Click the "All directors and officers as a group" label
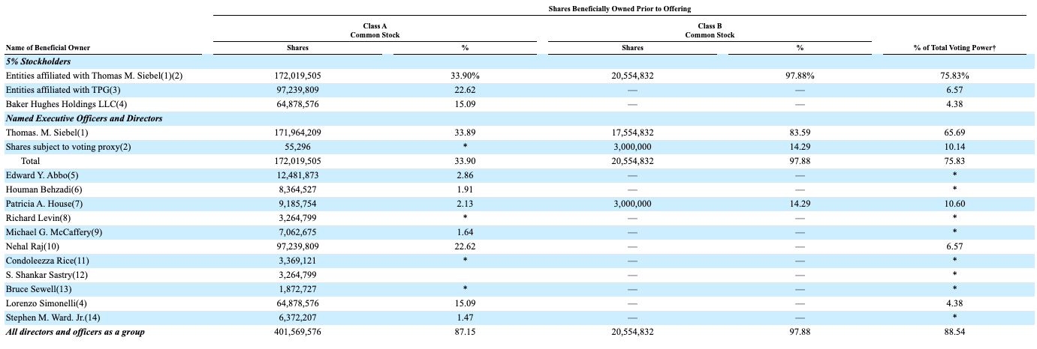This screenshot has width=1037, height=349. tap(75, 332)
